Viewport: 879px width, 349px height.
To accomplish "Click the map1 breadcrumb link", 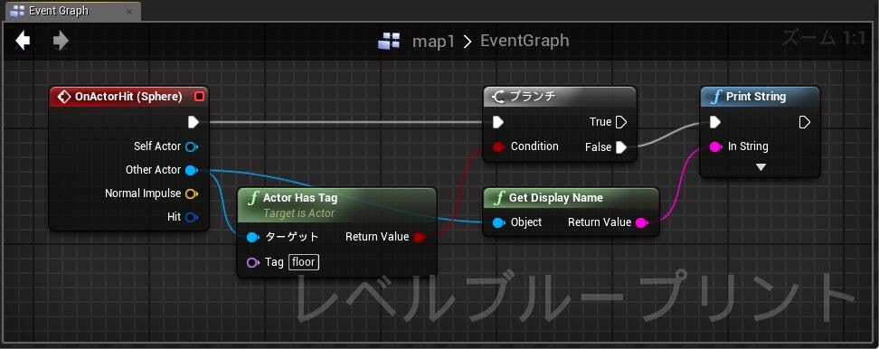I will (433, 41).
